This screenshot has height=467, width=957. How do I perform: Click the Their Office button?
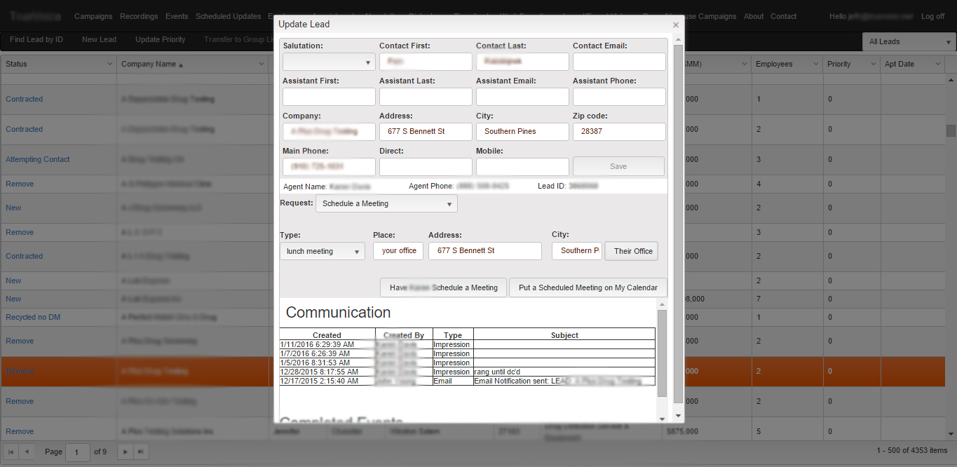632,251
